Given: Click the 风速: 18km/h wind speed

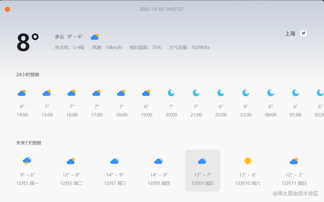Looking at the screenshot, I should [107, 47].
